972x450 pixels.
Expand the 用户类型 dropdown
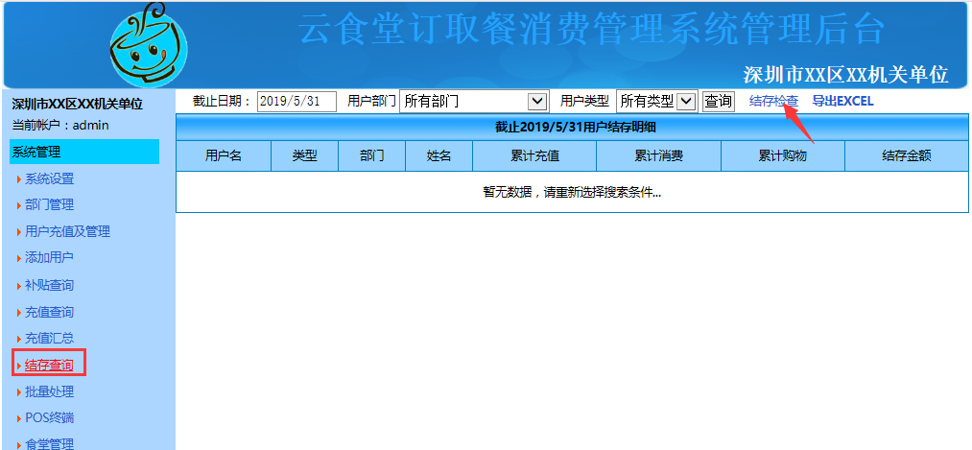tap(656, 101)
